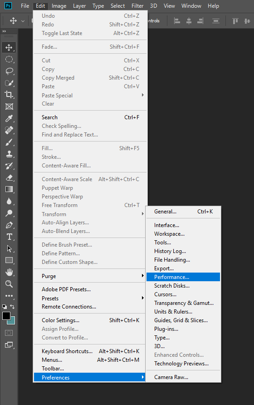Open Move tool preset picker arrow
This screenshot has width=254, height=405.
(23, 21)
